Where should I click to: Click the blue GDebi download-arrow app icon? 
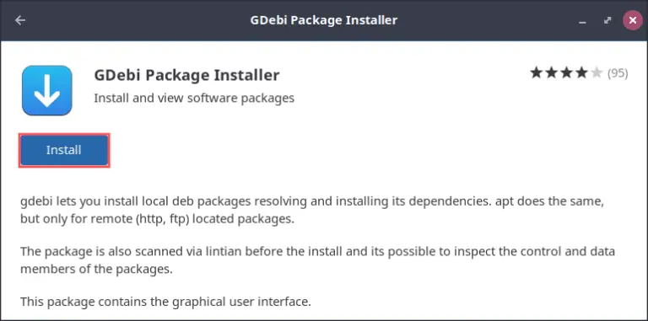pos(47,90)
